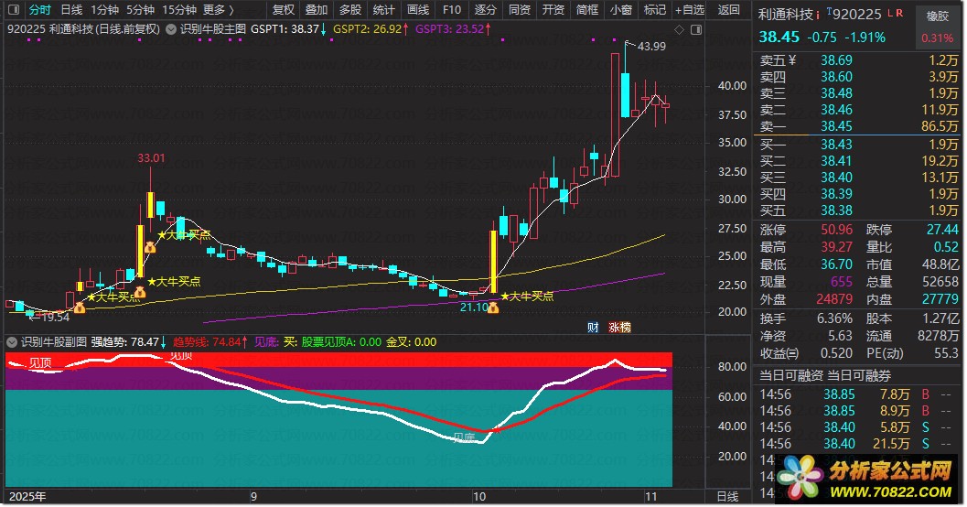The width and height of the screenshot is (967, 507).
Task: Click the 卖五 ask price 38.69
Action: pyautogui.click(x=836, y=60)
